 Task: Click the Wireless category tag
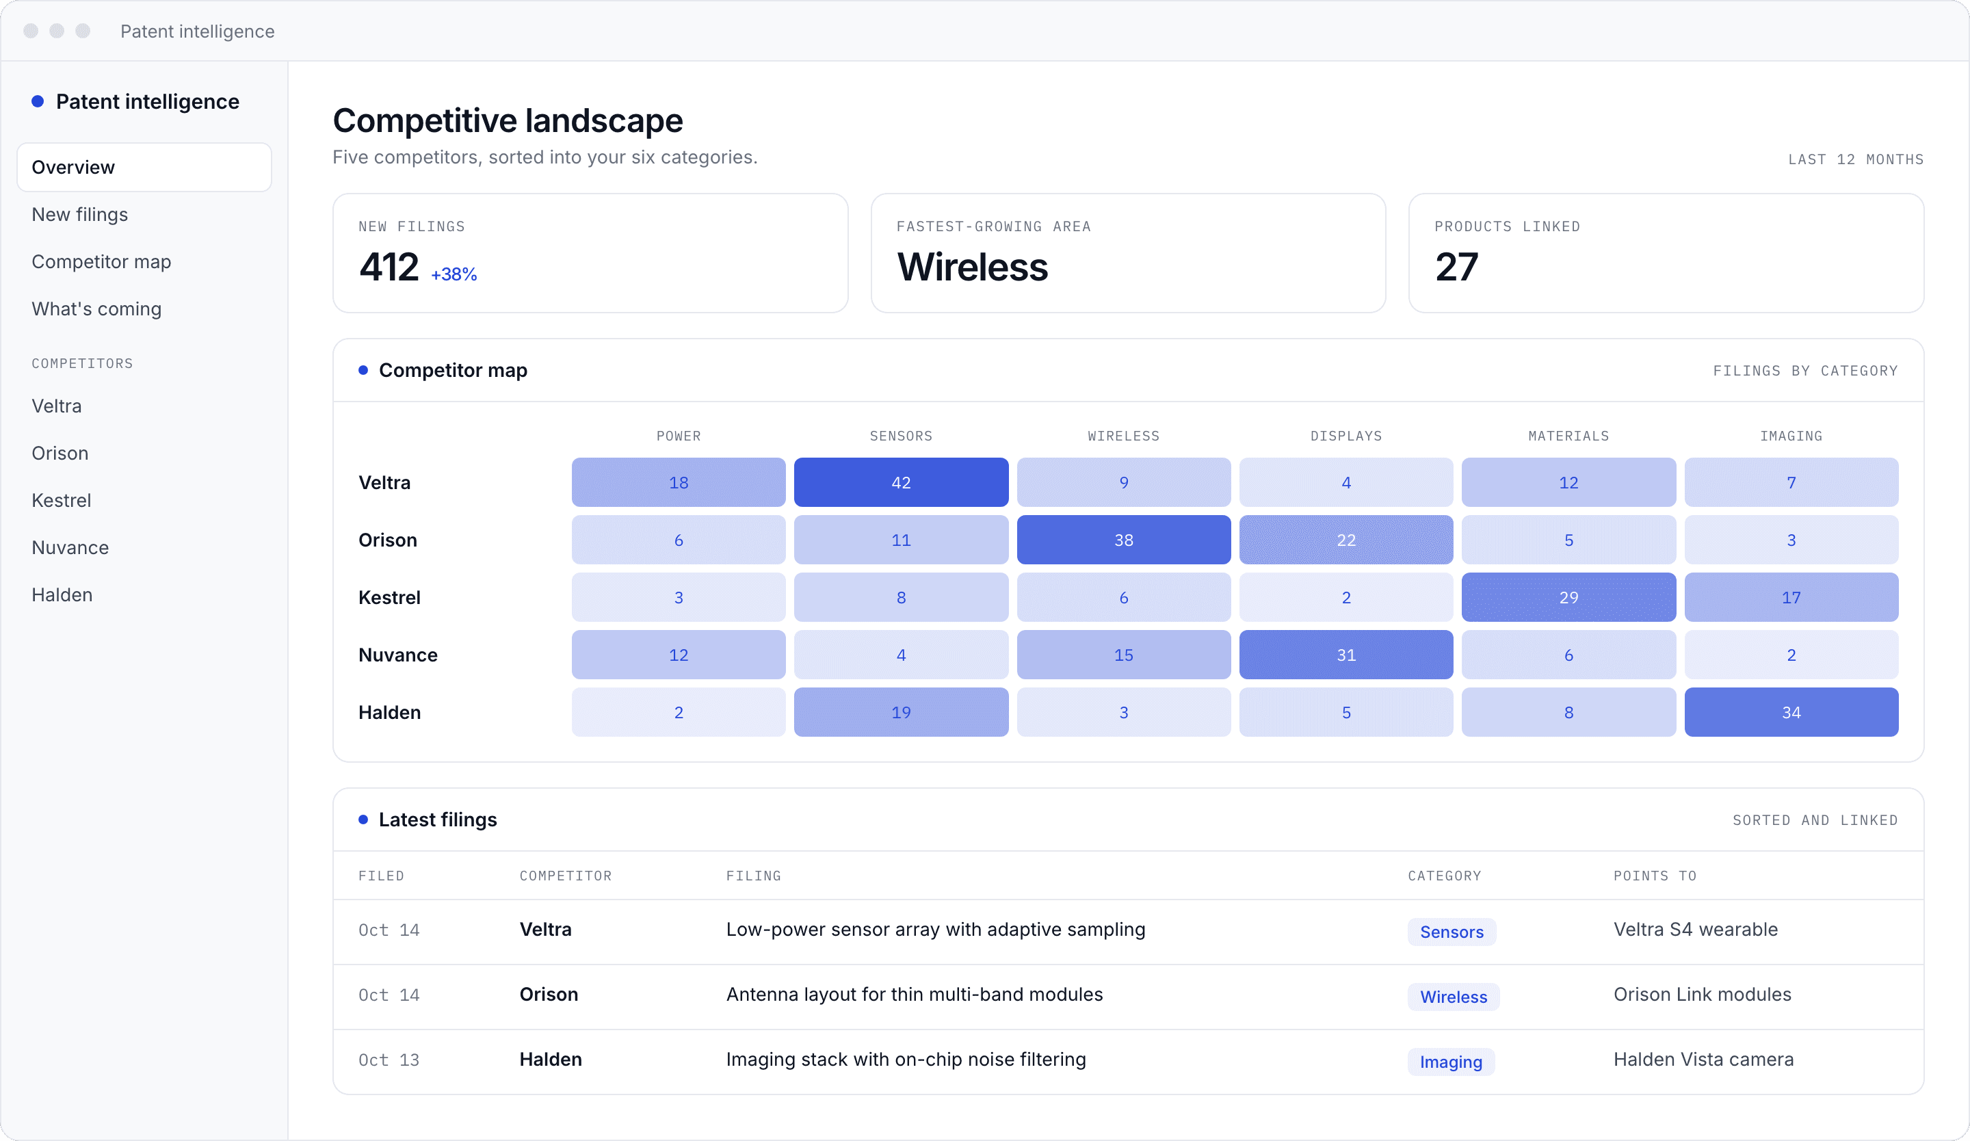pyautogui.click(x=1454, y=997)
